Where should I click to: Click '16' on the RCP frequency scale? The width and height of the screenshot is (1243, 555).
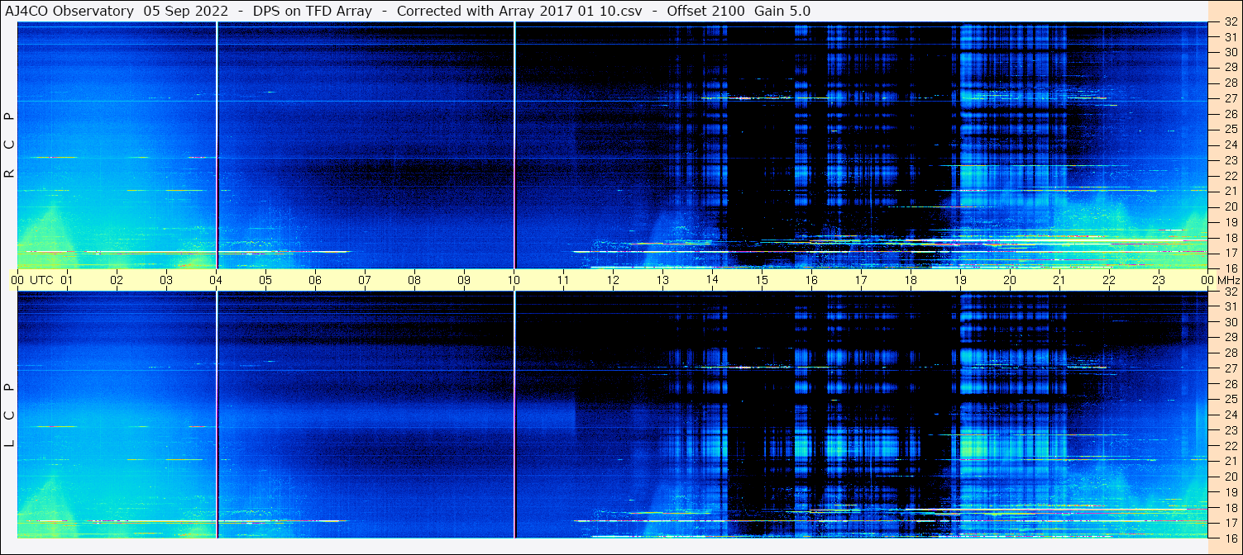(1230, 268)
